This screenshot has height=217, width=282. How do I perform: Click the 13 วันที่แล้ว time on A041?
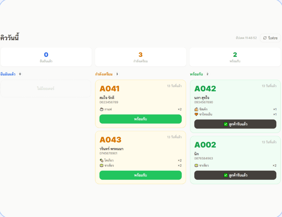tap(174, 86)
